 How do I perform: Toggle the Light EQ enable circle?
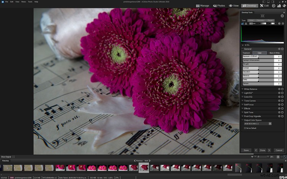pos(282,93)
